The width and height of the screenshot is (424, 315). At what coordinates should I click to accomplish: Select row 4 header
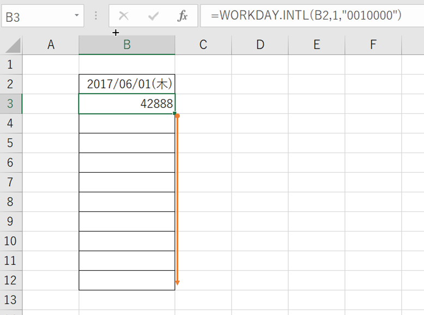[11, 123]
